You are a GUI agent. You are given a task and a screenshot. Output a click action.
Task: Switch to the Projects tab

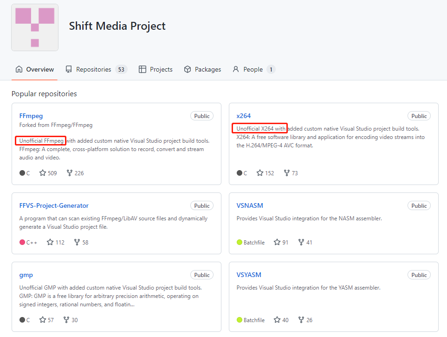click(x=155, y=69)
